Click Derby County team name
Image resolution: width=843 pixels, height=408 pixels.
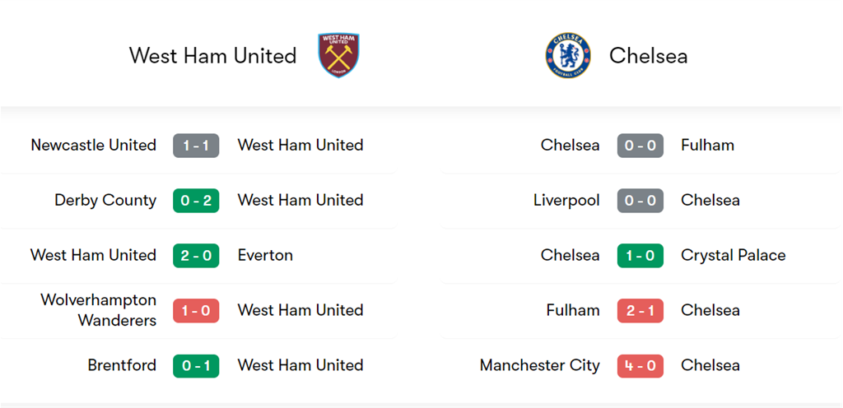coord(105,201)
